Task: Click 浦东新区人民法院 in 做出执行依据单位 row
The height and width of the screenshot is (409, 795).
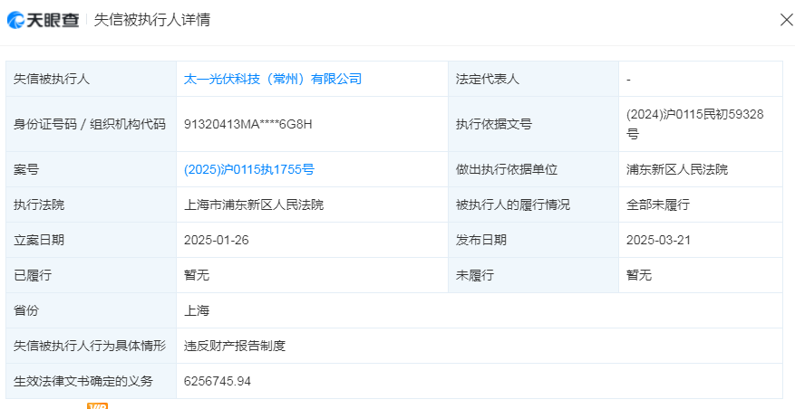Action: pyautogui.click(x=677, y=169)
